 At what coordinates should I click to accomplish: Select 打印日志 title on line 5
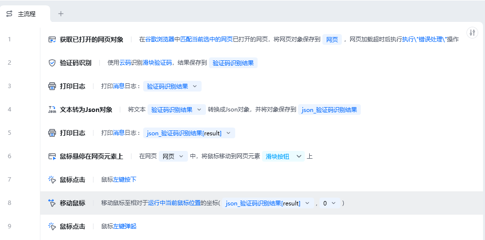pyautogui.click(x=73, y=133)
